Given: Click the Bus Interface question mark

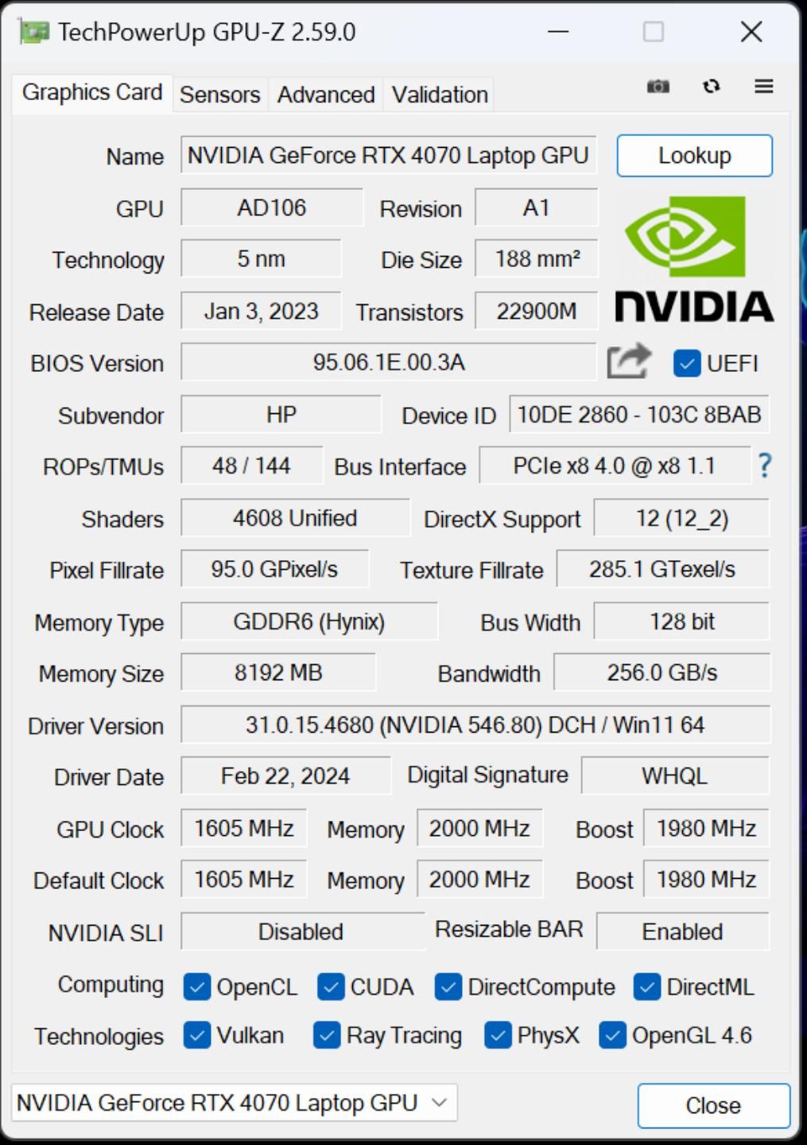Looking at the screenshot, I should pyautogui.click(x=765, y=466).
